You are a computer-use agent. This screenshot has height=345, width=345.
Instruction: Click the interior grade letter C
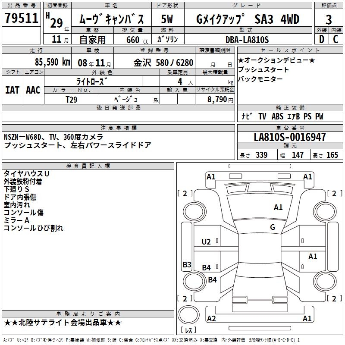pos(336,39)
